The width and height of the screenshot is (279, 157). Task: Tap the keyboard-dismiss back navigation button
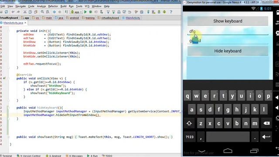201,151
